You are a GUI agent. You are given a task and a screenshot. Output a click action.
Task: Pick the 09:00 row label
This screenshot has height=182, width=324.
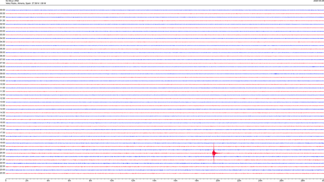click(x=2, y=74)
